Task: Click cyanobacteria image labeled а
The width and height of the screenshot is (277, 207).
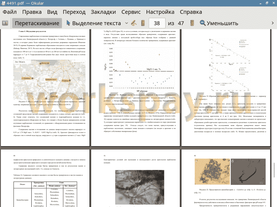Action: click(x=212, y=172)
